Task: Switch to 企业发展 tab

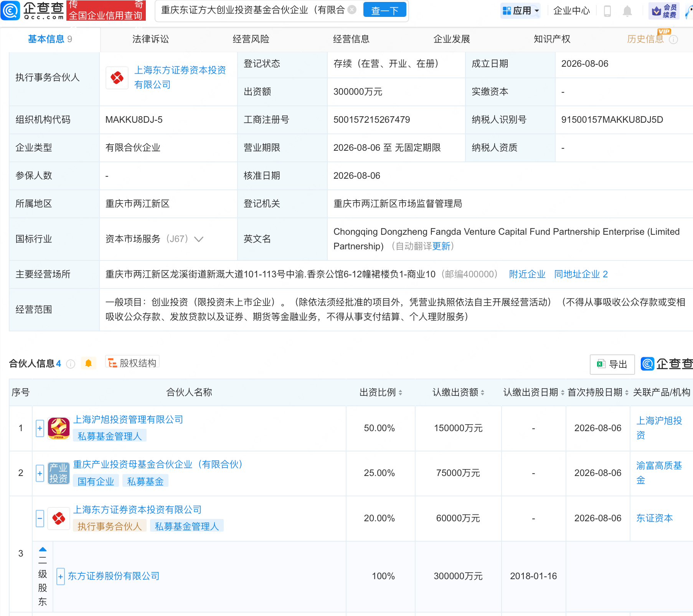Action: tap(452, 39)
